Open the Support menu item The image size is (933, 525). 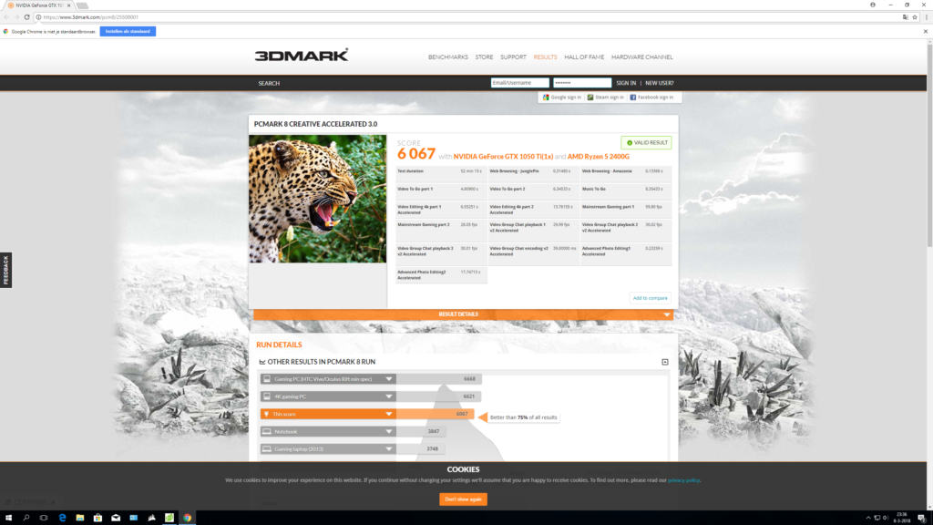[x=513, y=57]
